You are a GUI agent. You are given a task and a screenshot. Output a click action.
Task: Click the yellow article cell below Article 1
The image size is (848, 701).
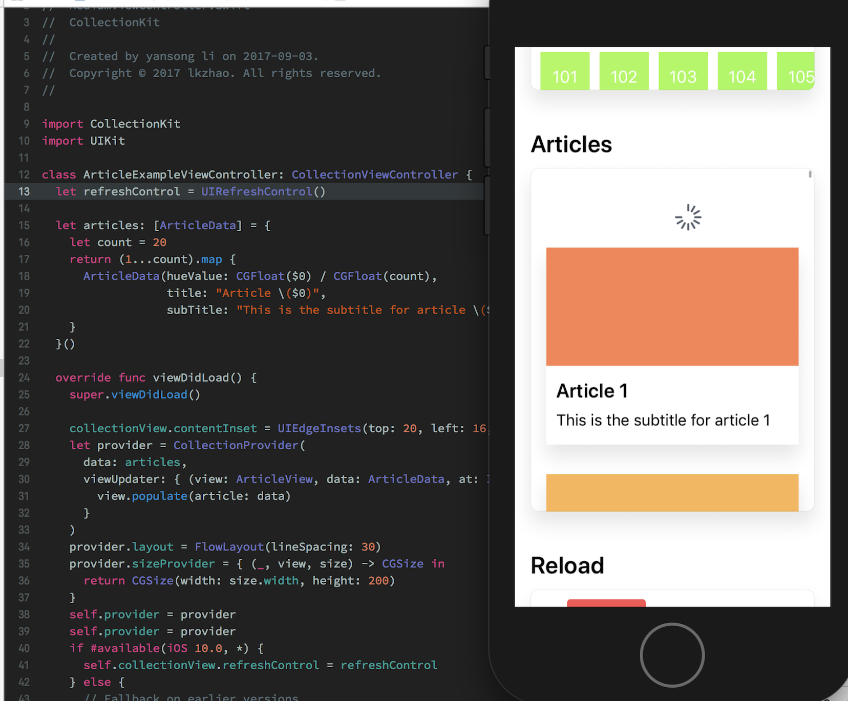(672, 493)
